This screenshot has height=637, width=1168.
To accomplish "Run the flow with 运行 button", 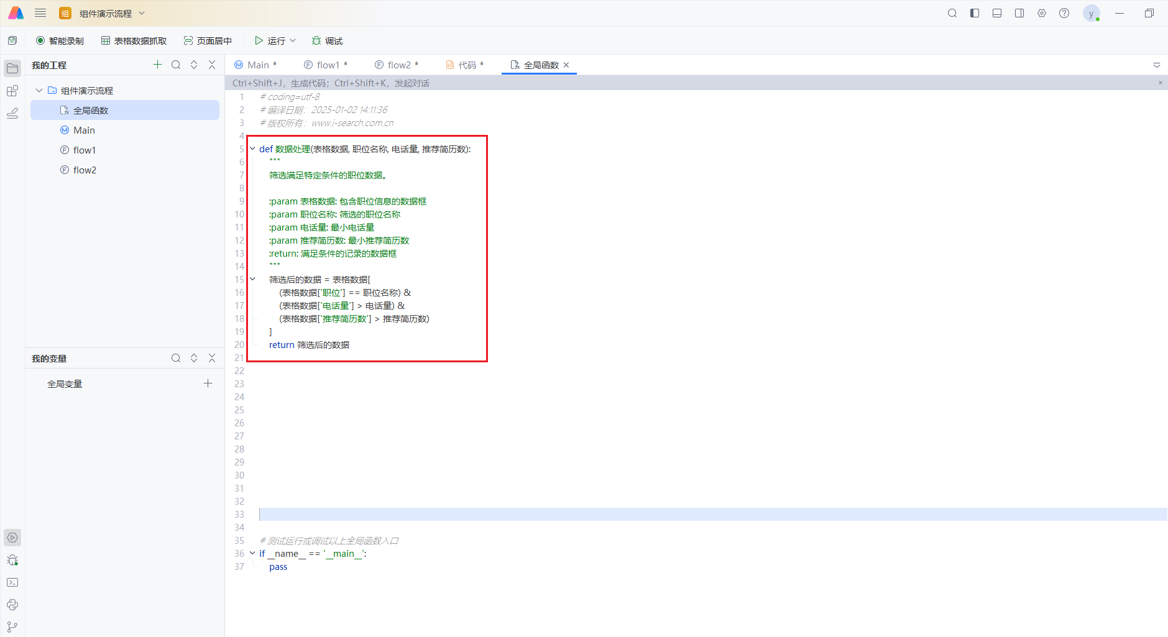I will click(x=270, y=40).
